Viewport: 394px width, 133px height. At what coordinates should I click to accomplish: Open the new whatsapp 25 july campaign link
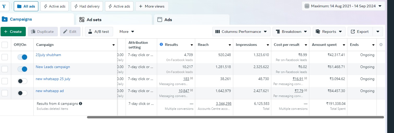[x=53, y=79]
